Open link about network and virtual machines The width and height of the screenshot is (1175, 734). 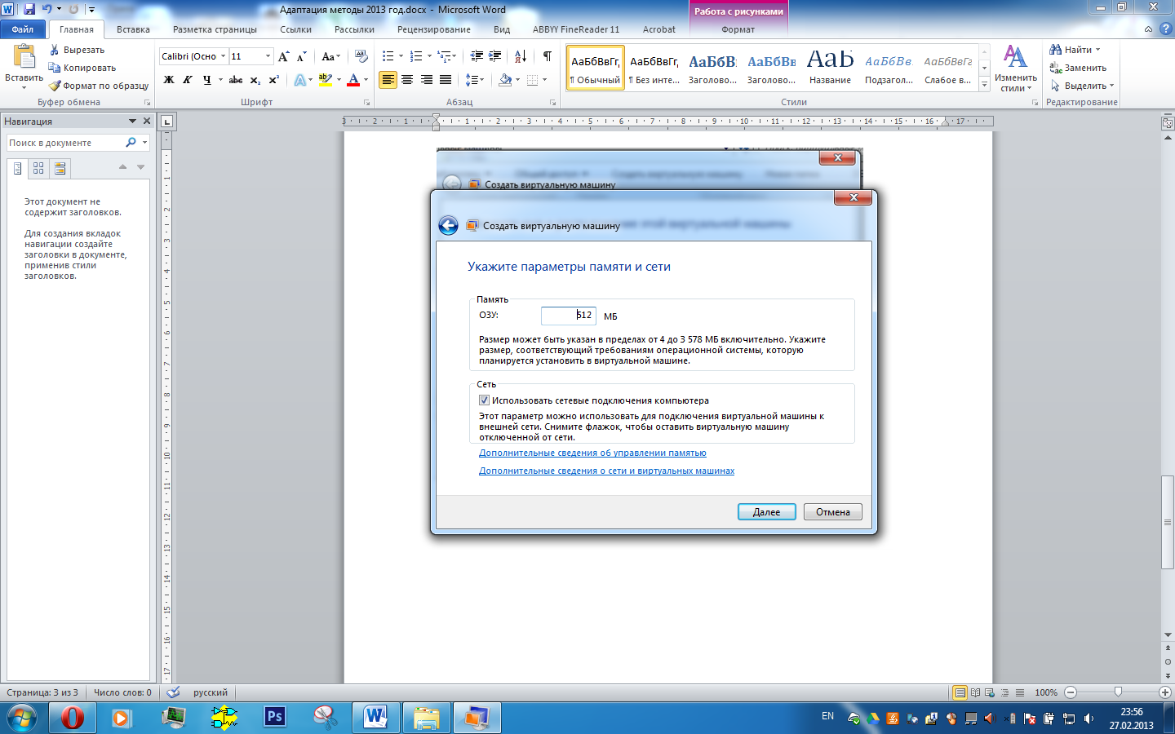[606, 471]
